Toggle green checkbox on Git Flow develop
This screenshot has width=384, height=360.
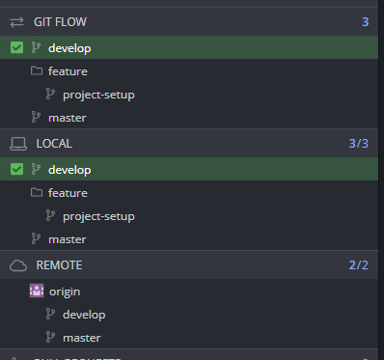click(16, 47)
